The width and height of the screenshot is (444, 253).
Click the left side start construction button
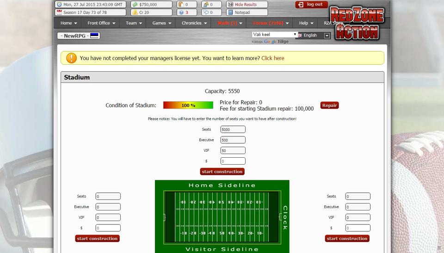[x=97, y=239]
